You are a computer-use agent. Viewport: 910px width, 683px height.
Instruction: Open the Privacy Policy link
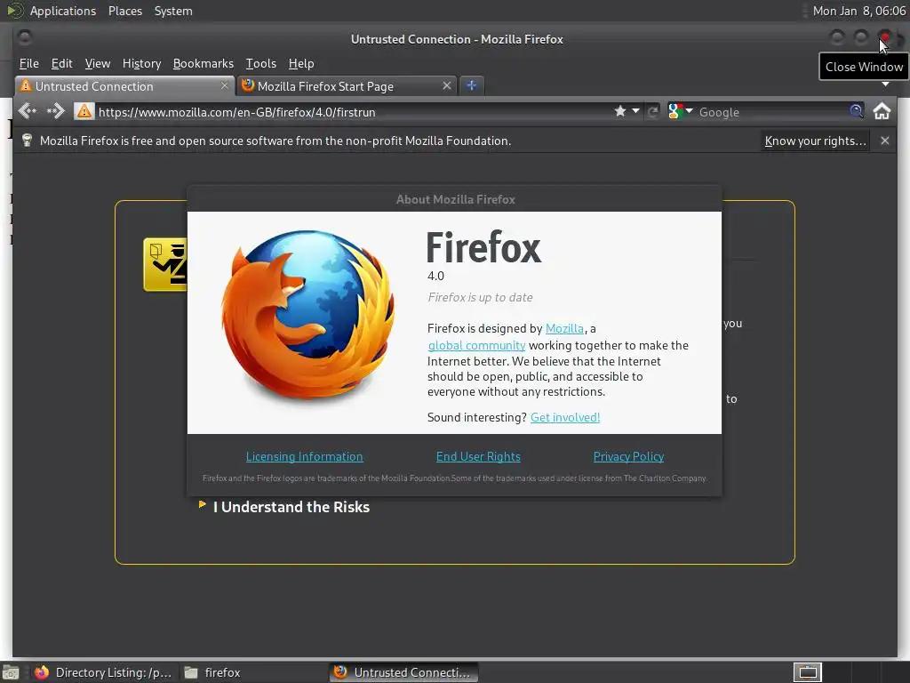[x=628, y=456]
